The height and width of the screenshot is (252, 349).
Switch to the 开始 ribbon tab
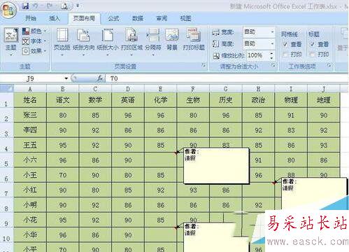[x=31, y=18]
